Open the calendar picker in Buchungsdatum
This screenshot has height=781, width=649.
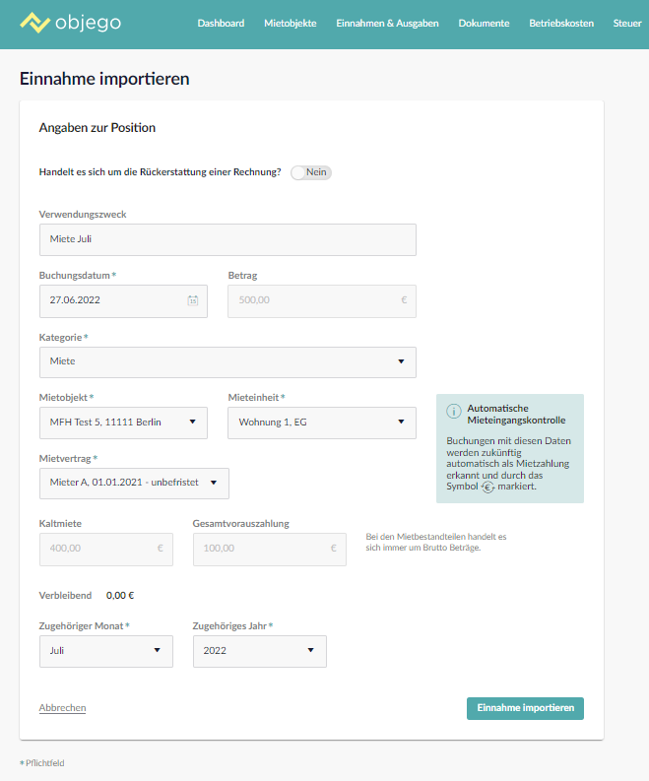(x=193, y=300)
